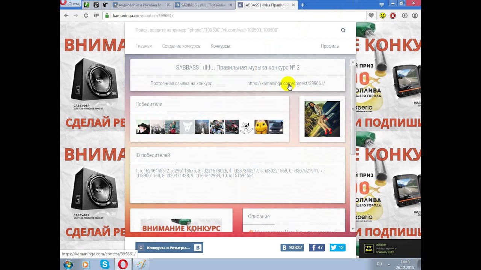The image size is (481, 270).
Task: Open the Главная navigation link
Action: pyautogui.click(x=144, y=46)
